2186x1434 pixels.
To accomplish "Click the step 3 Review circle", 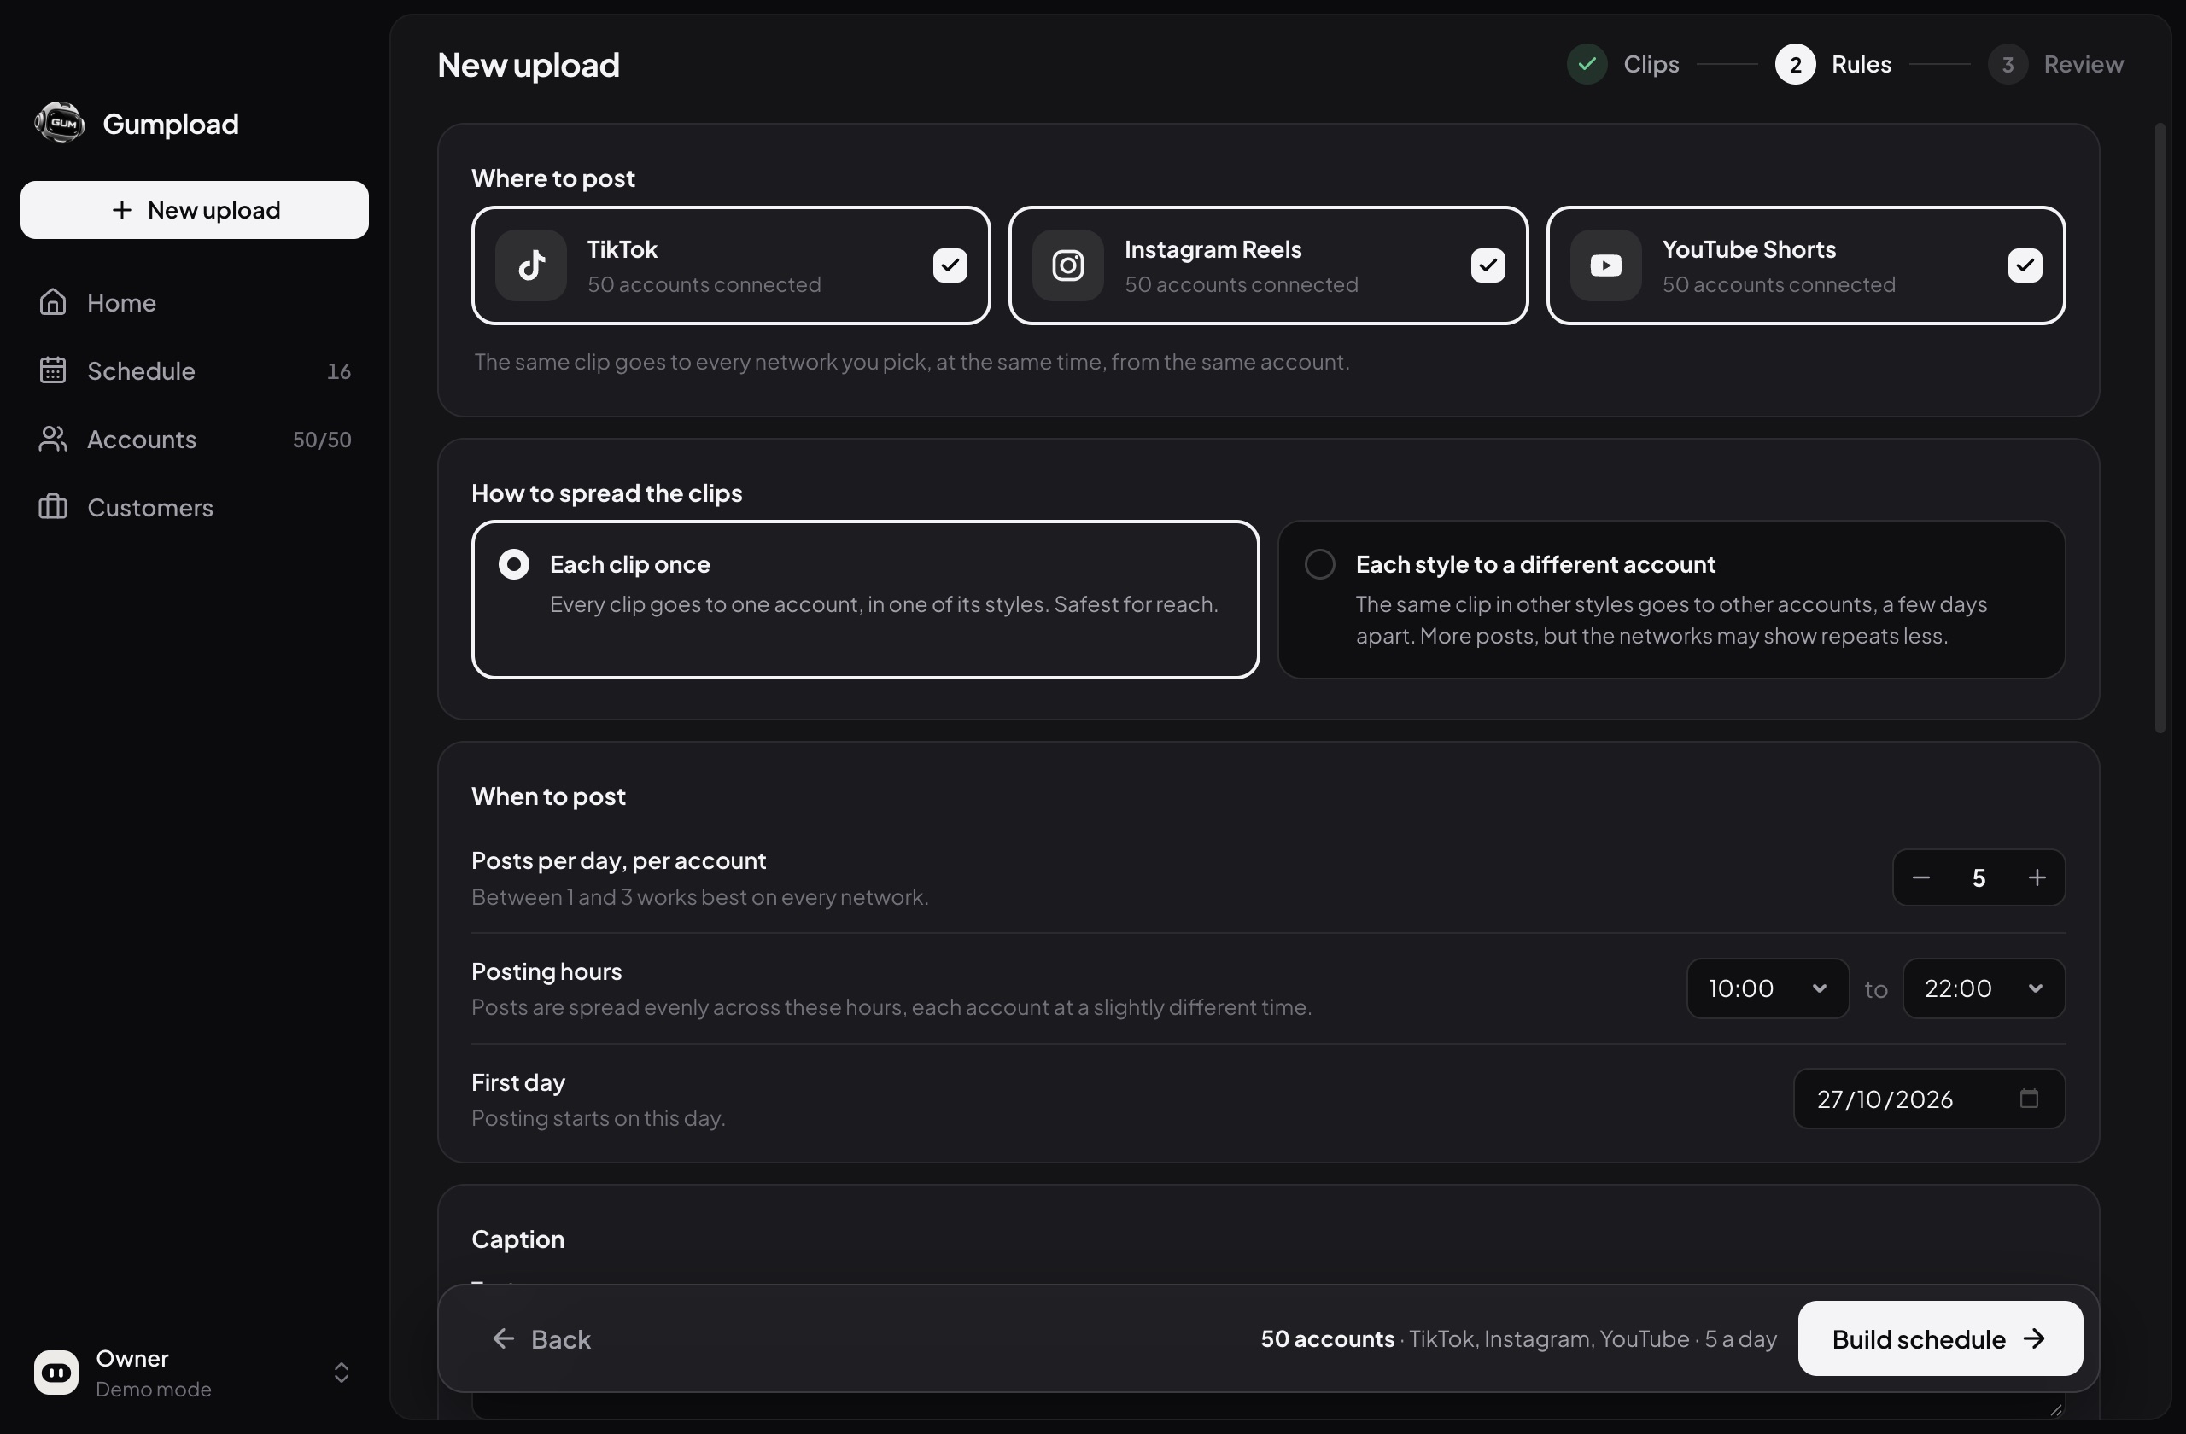I will (2007, 64).
